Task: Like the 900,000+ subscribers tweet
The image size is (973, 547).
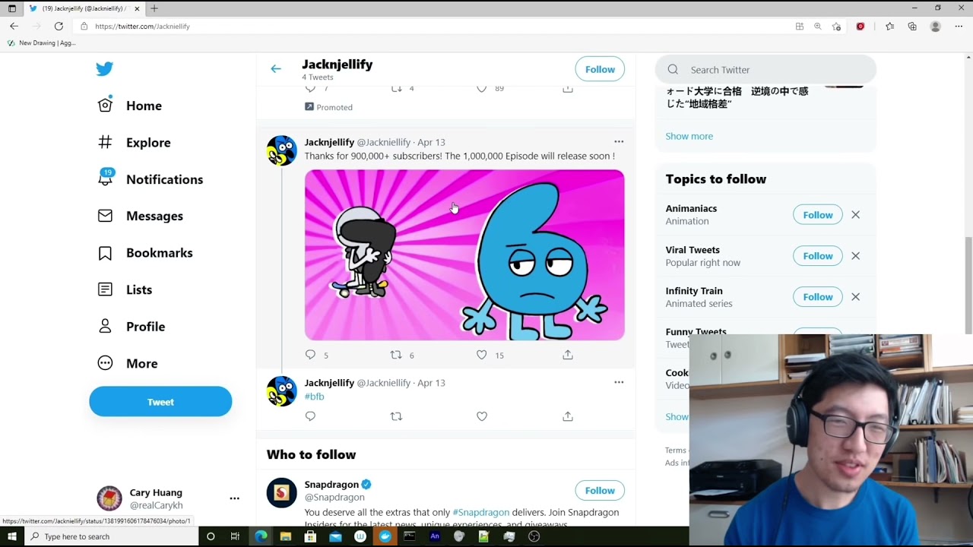Action: [481, 355]
